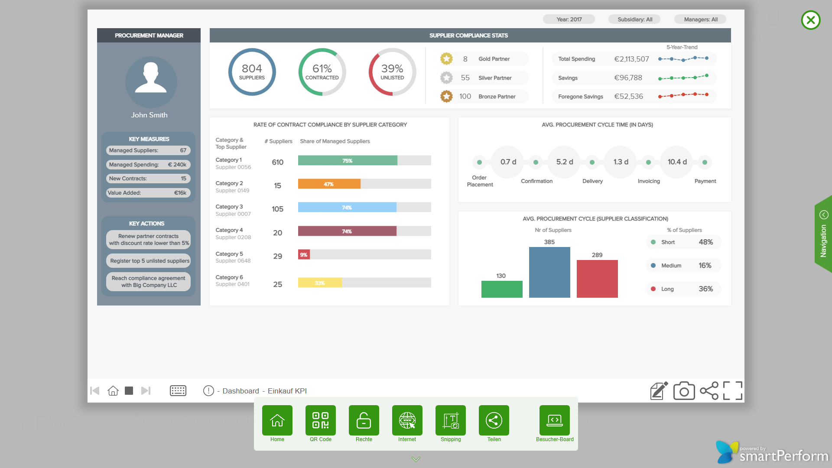The width and height of the screenshot is (832, 468).
Task: Expand the green Navigation side tab
Action: click(823, 234)
